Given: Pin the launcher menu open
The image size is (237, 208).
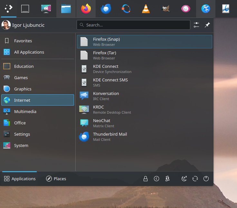Looking at the screenshot, I should pos(207,25).
